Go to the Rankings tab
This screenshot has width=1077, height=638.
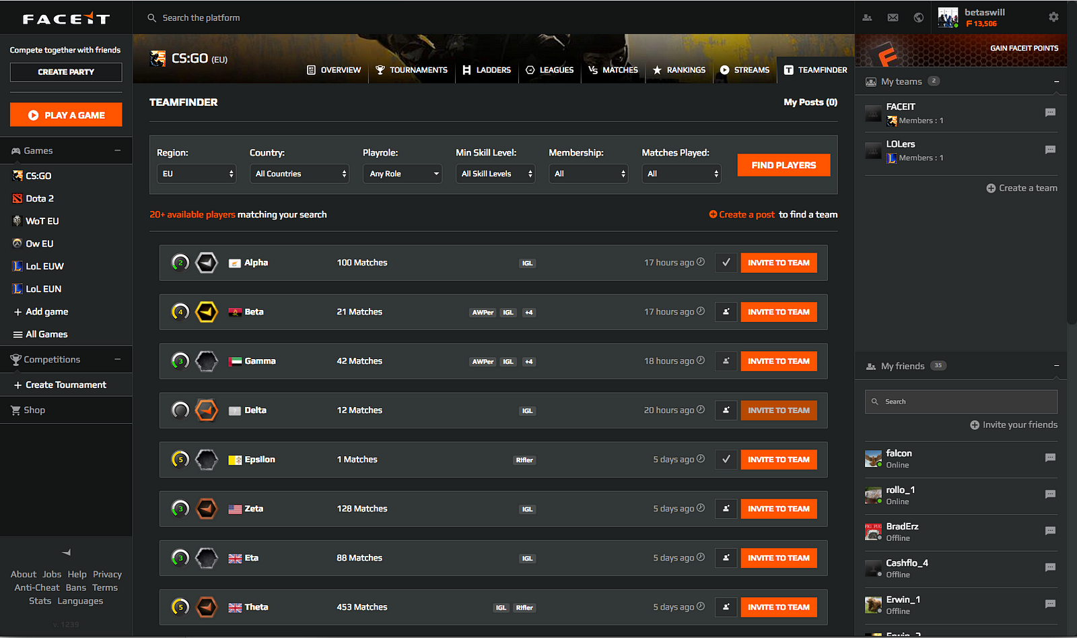pos(679,70)
